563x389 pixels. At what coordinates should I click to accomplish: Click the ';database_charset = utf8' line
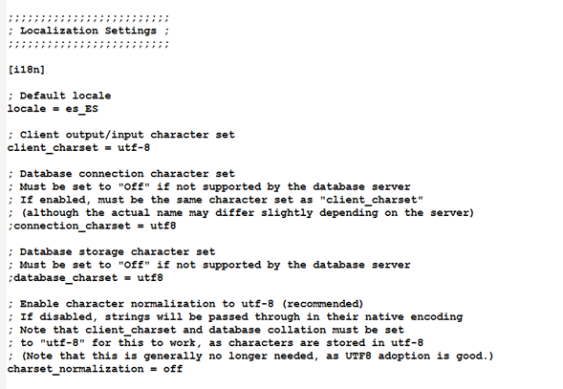click(x=85, y=278)
